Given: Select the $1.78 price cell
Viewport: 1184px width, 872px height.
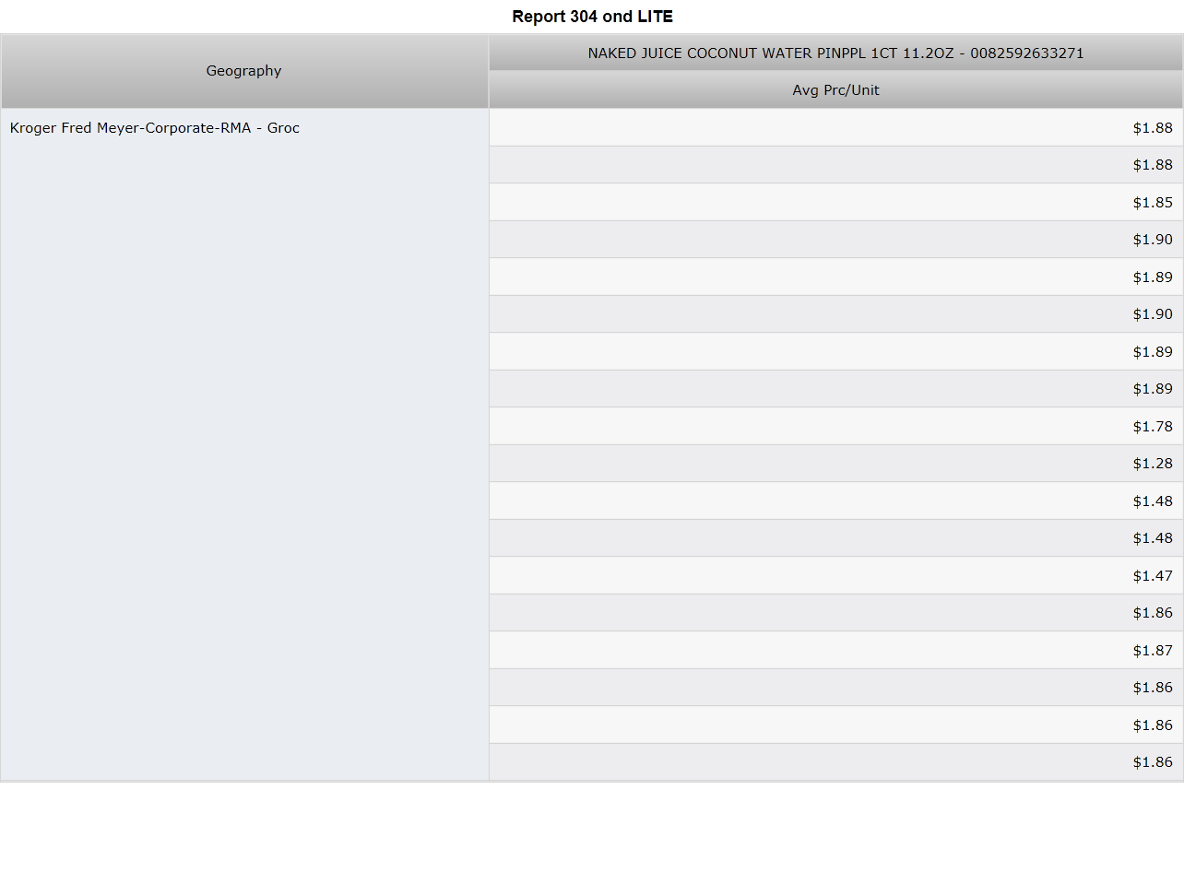Looking at the screenshot, I should [835, 426].
